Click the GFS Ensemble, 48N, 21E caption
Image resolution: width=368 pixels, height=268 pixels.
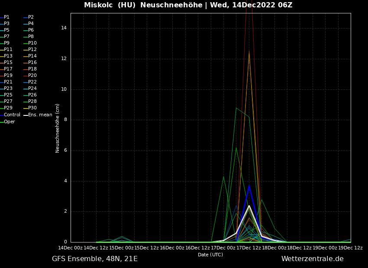click(95, 259)
